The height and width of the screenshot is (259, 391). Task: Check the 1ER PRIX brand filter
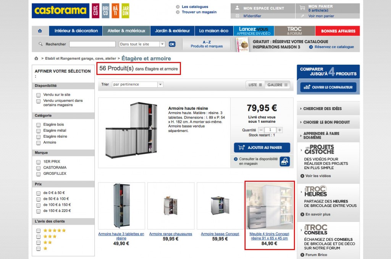point(39,162)
